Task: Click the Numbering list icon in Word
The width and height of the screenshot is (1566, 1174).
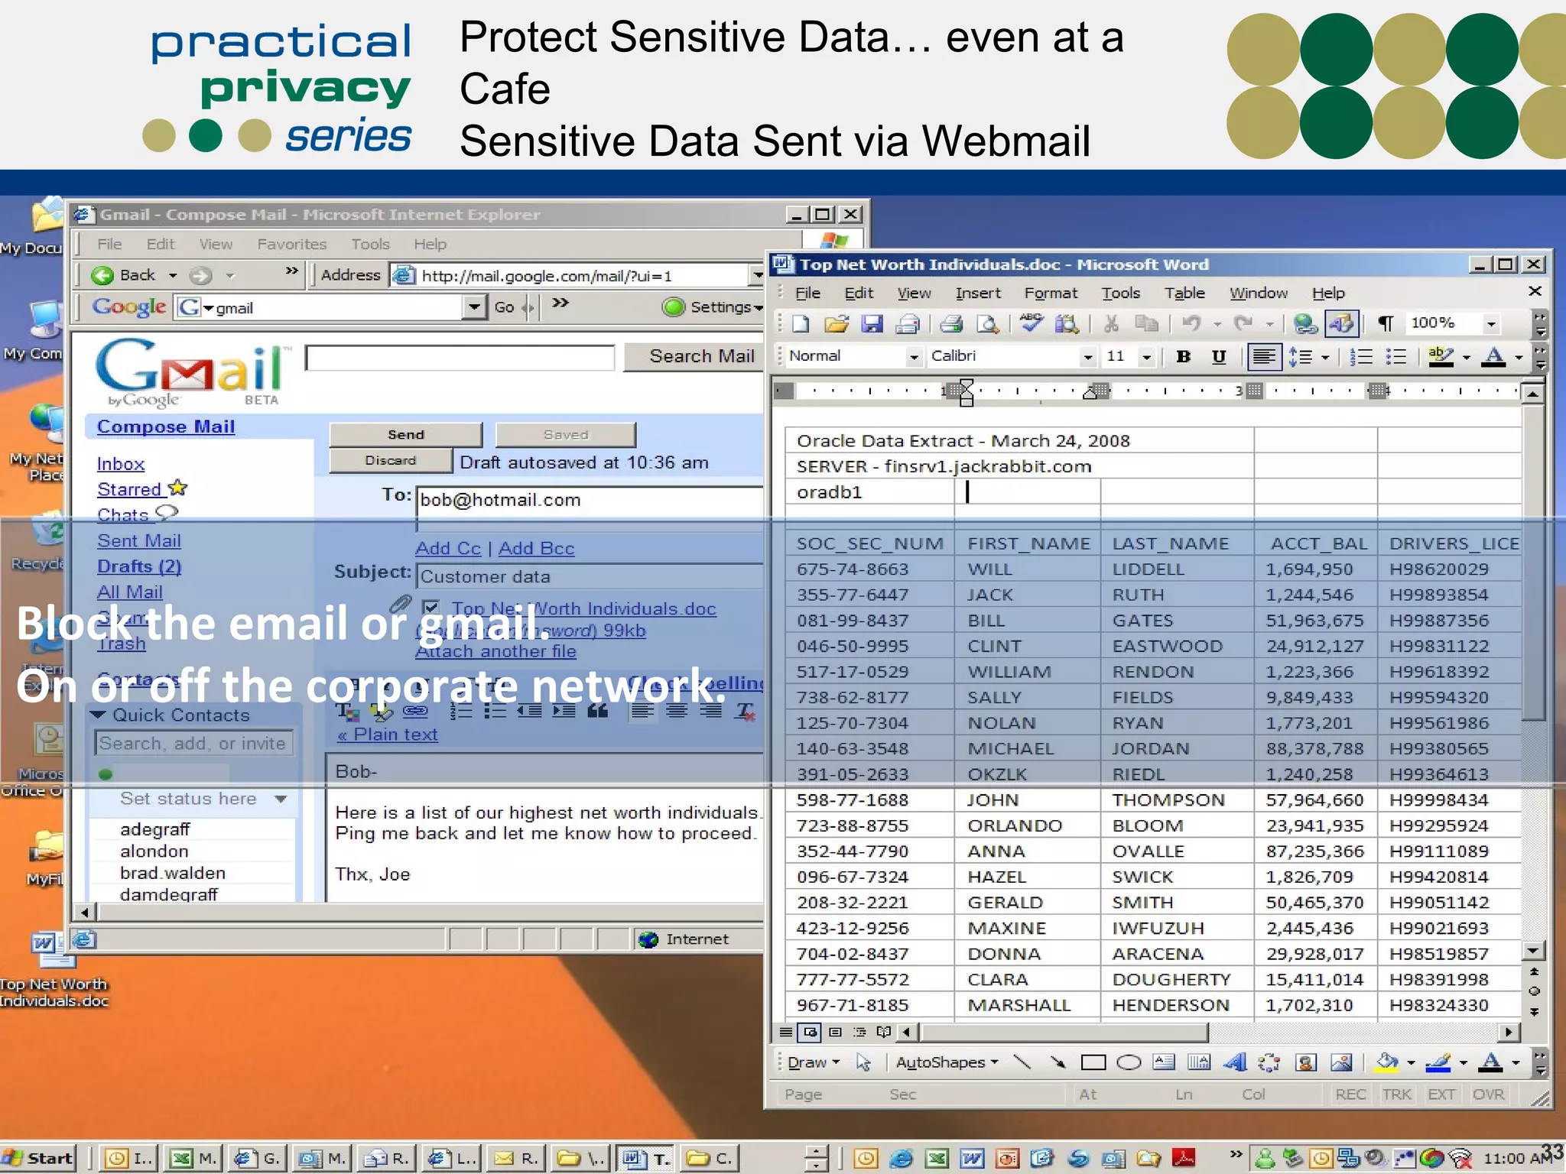Action: [x=1361, y=357]
